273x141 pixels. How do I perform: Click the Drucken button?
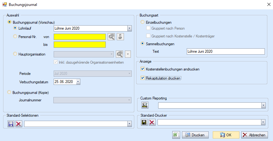coord(195,135)
